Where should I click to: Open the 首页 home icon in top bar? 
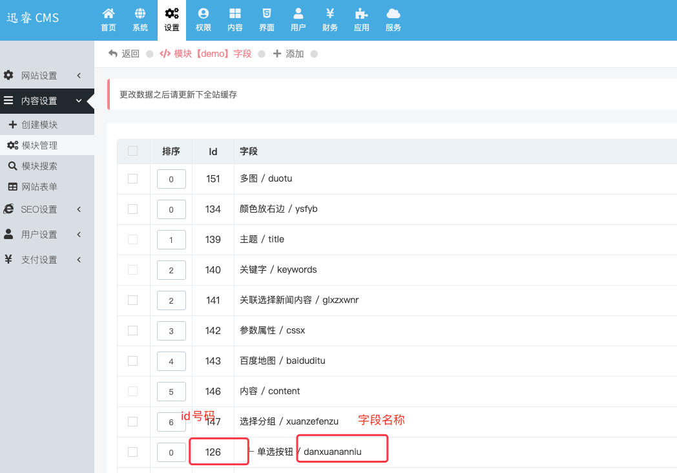[109, 20]
